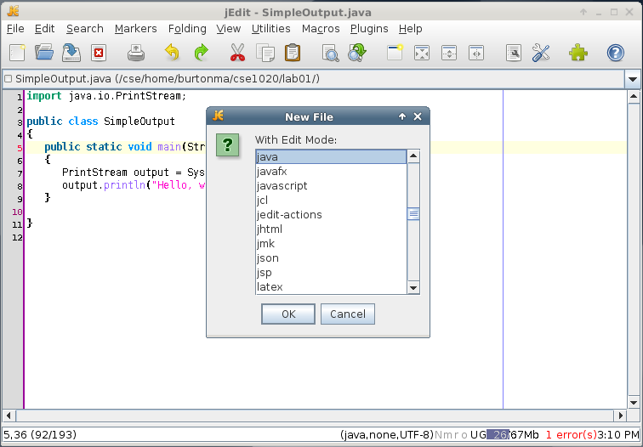Save the buffer with the Save icon
Viewport: 643px width, 447px height.
point(71,53)
